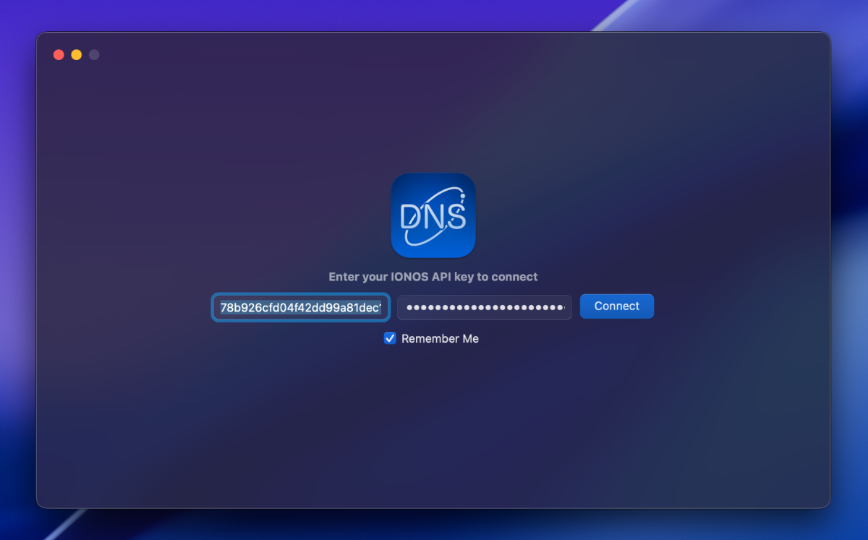
Task: Click the Connect button
Action: pyautogui.click(x=616, y=306)
